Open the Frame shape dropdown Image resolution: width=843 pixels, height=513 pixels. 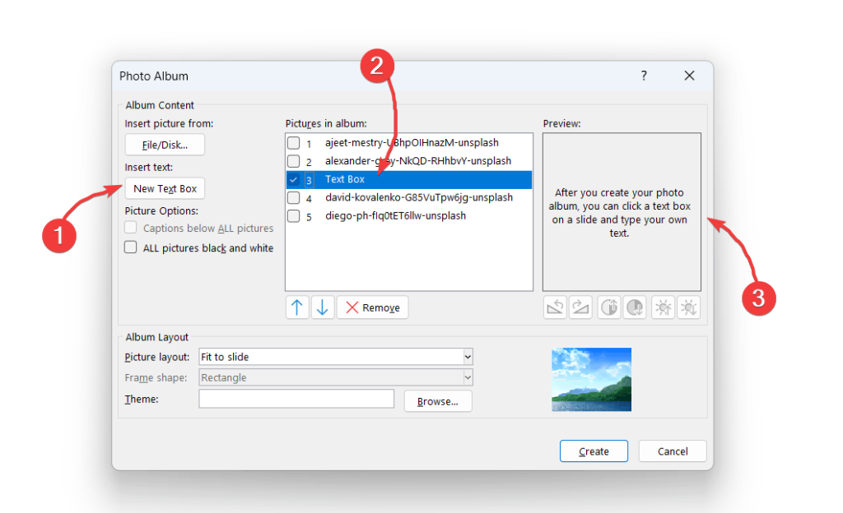click(x=468, y=377)
